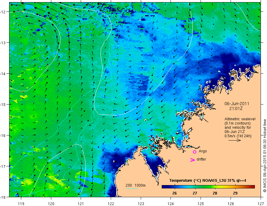Click the IMOS copyright timestamp text

(265, 156)
